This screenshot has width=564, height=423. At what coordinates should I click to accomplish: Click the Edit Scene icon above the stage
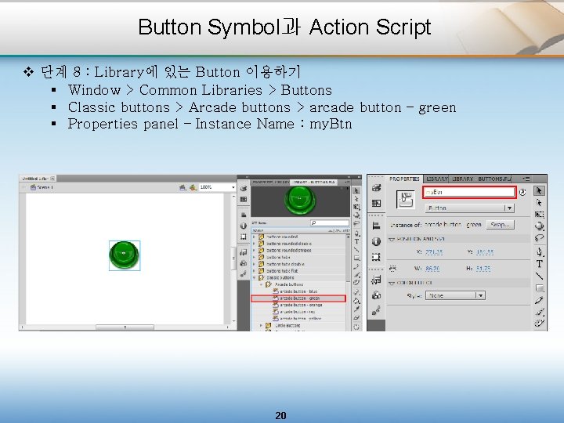[183, 187]
